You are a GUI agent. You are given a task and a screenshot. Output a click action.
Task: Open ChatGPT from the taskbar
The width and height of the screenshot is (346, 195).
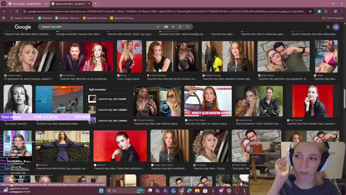pos(229,191)
